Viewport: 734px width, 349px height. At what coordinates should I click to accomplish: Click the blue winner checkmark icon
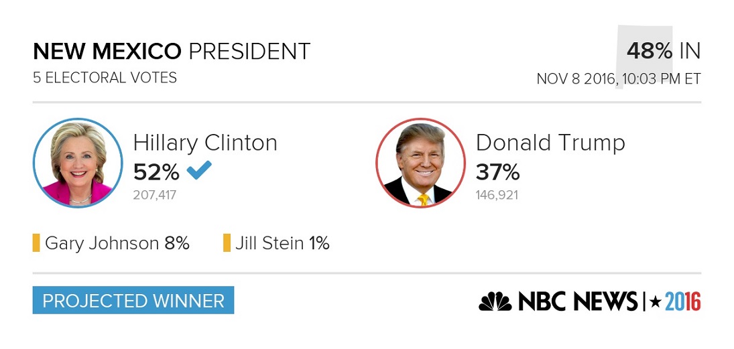click(x=199, y=170)
